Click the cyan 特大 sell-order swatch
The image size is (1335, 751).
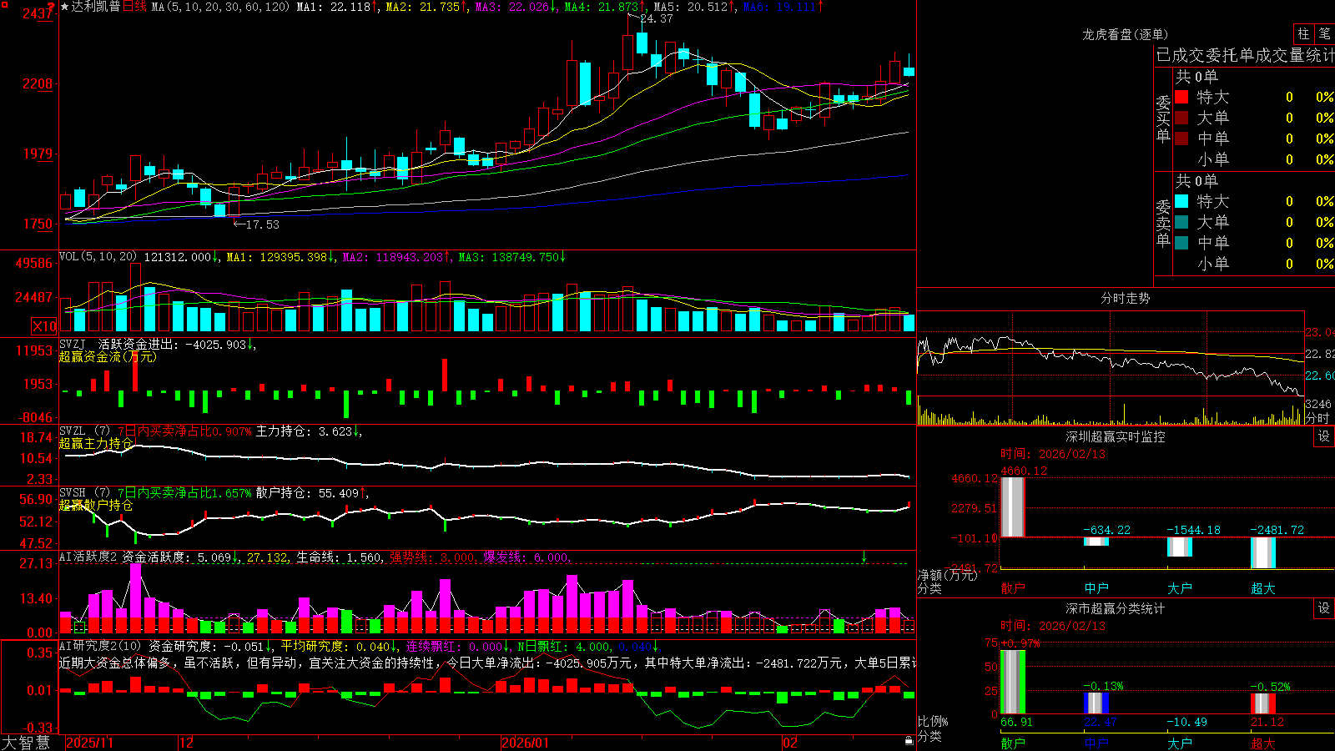pos(1181,201)
